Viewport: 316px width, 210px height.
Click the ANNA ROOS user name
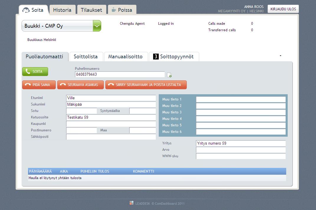254,7
